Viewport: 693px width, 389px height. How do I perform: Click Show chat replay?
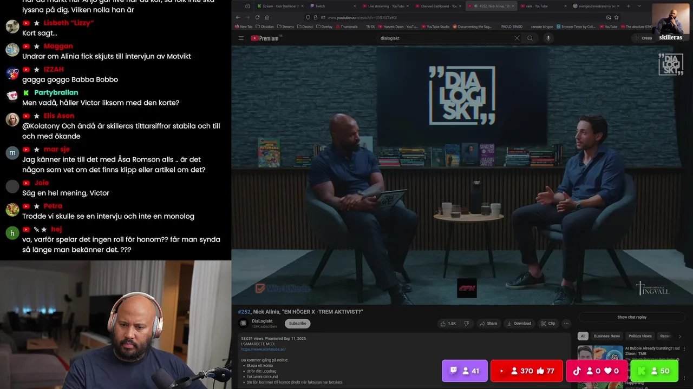[x=632, y=317]
